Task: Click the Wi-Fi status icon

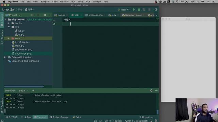Action: (x=177, y=2)
